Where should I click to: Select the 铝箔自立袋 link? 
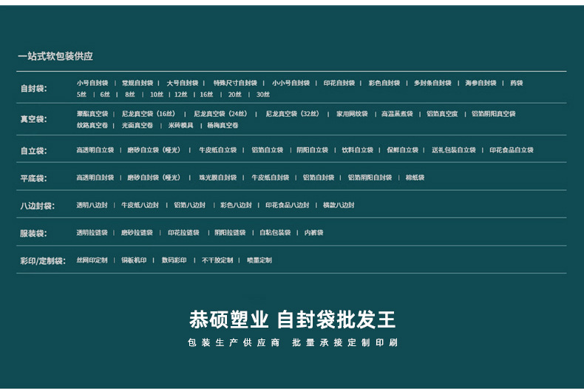[x=268, y=150]
